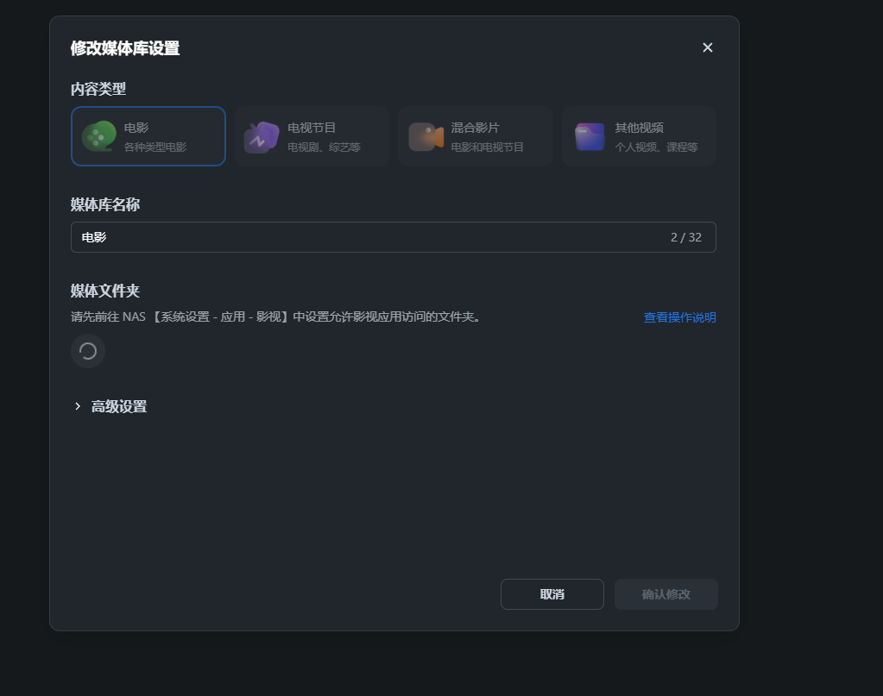Click the loading spinner under 媒体文件夹
The image size is (883, 696).
point(88,351)
